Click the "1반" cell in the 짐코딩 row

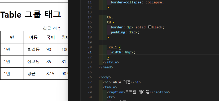point(12,62)
